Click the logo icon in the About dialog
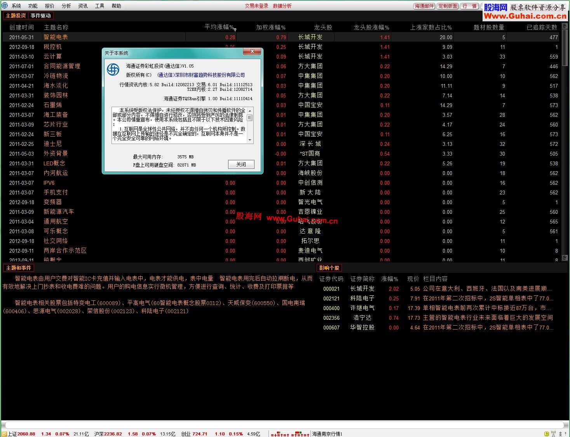Screen dimensions: 570x437 (113, 70)
